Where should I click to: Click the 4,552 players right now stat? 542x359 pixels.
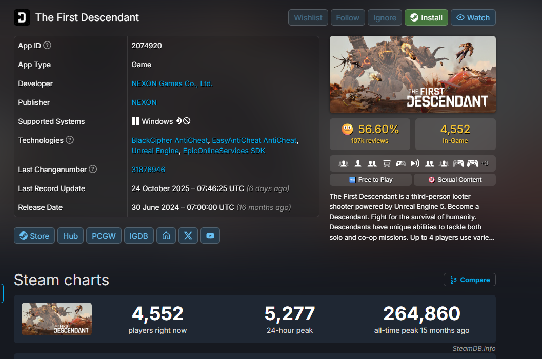[157, 319]
